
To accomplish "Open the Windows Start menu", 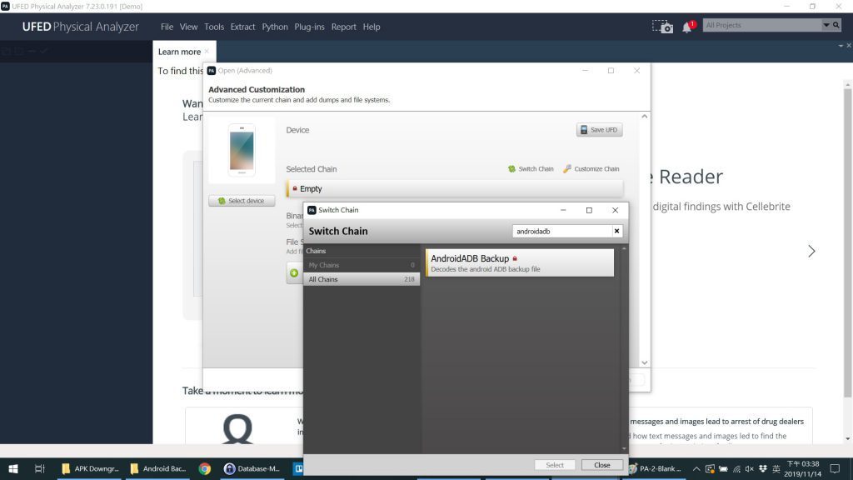I will 13,468.
